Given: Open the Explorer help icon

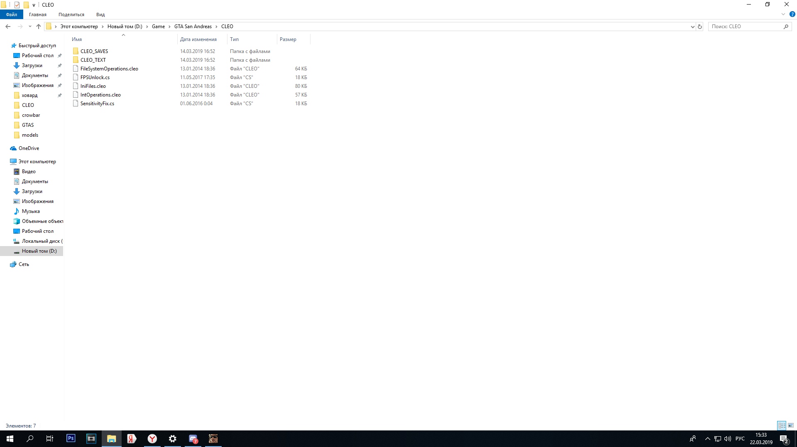Looking at the screenshot, I should pyautogui.click(x=792, y=14).
